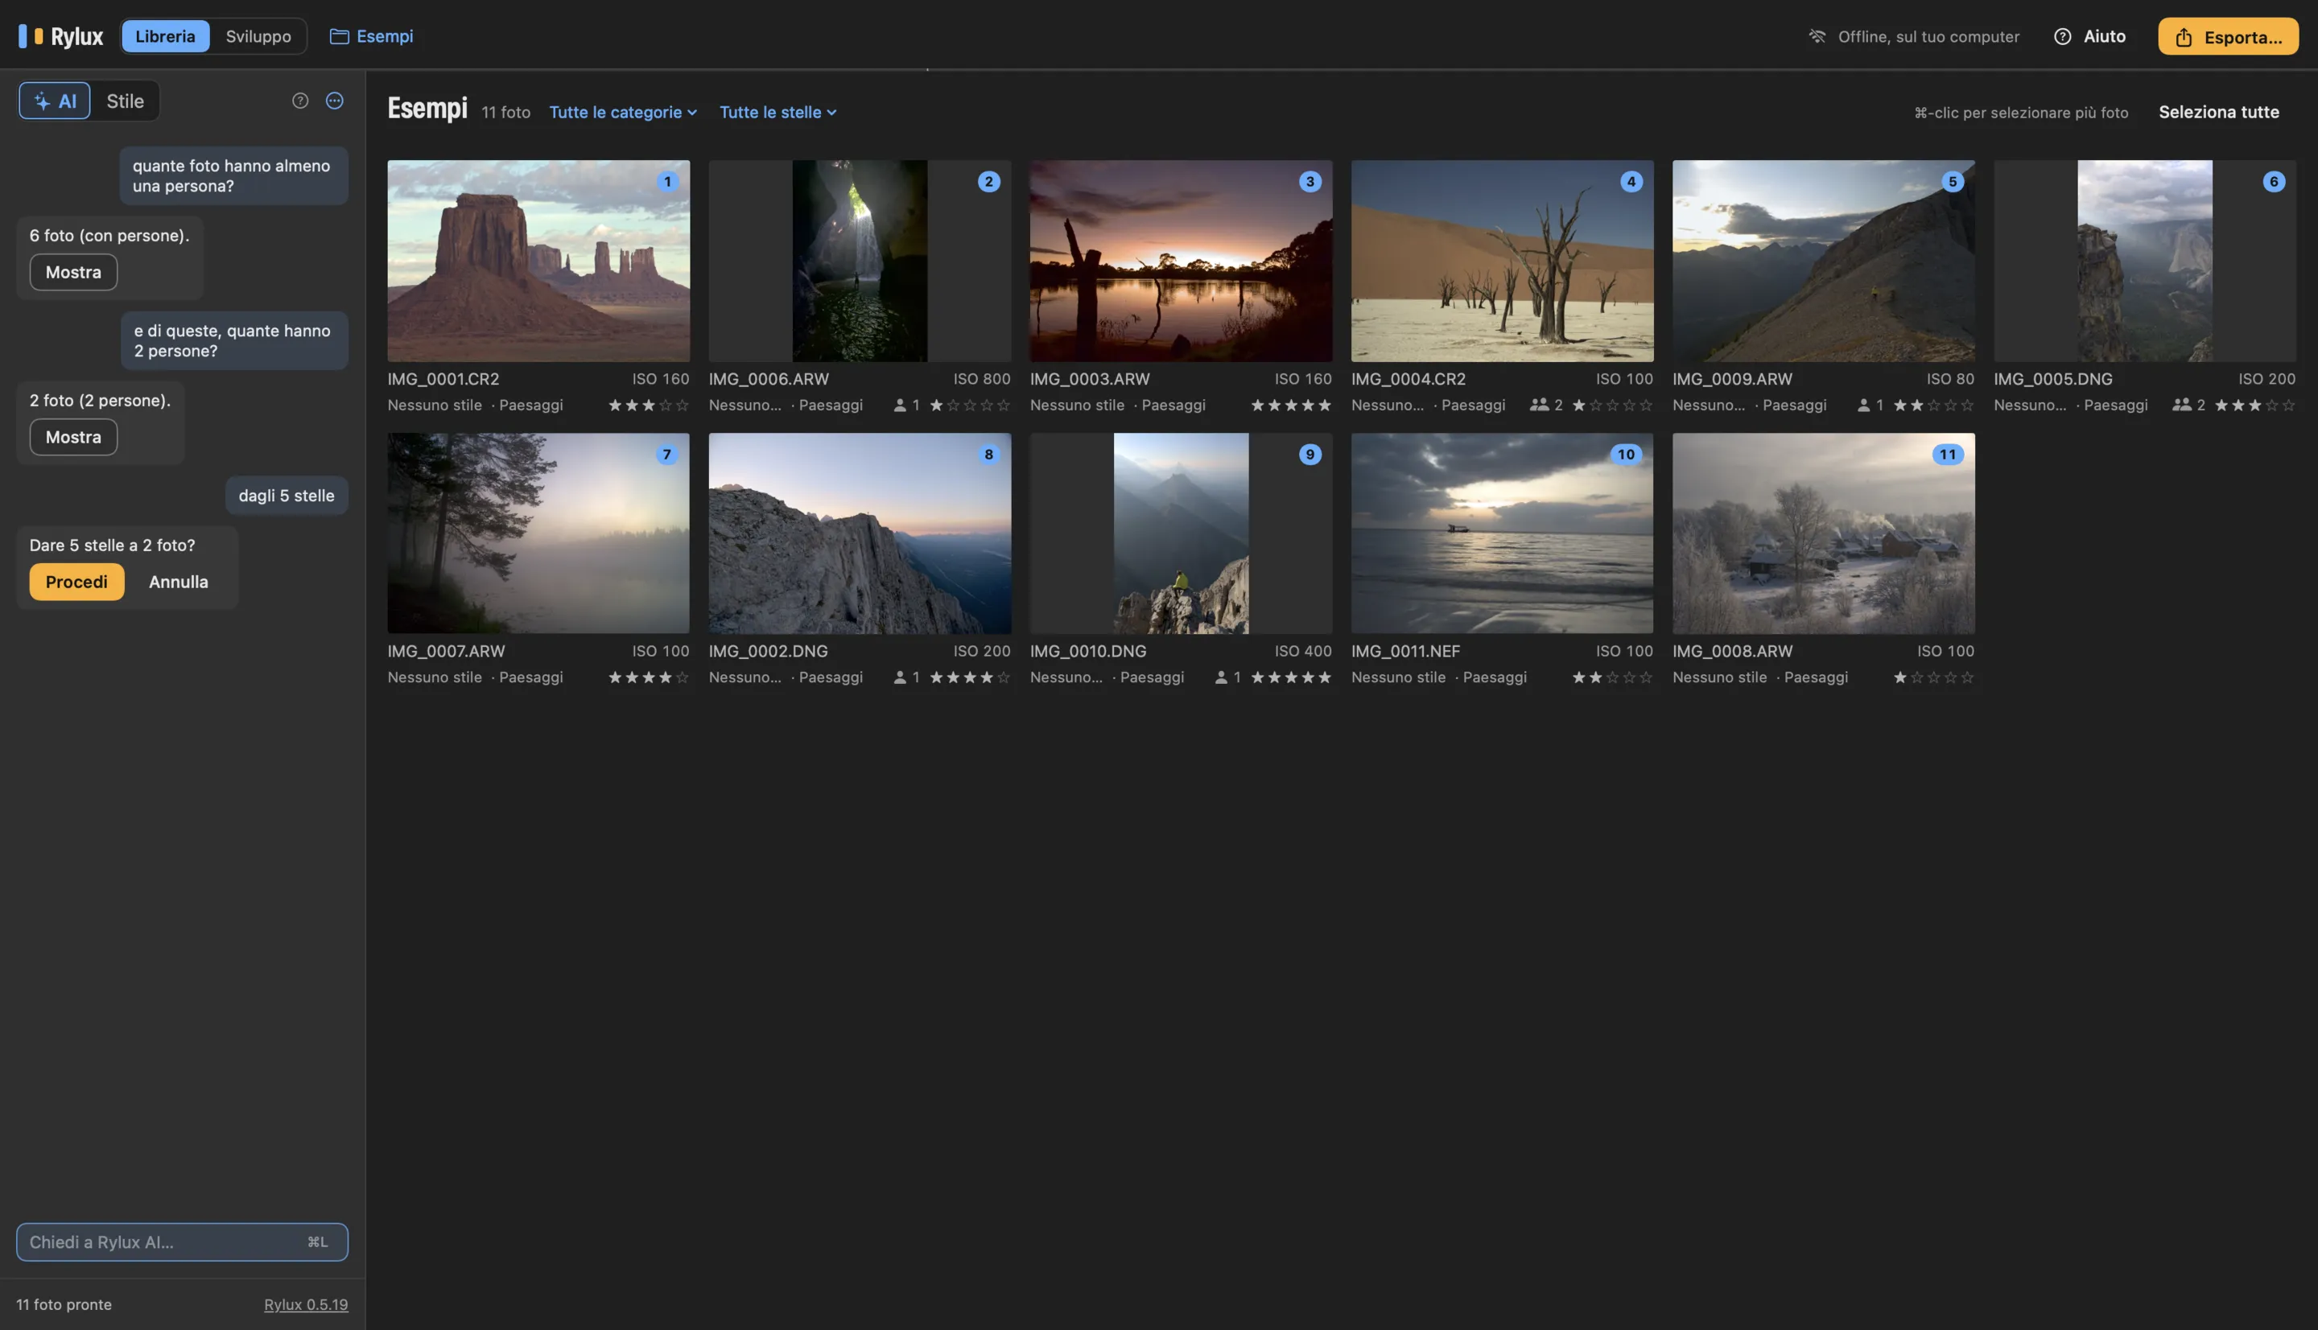
Task: Click Mostra under 6 foto answer
Action: [x=73, y=272]
